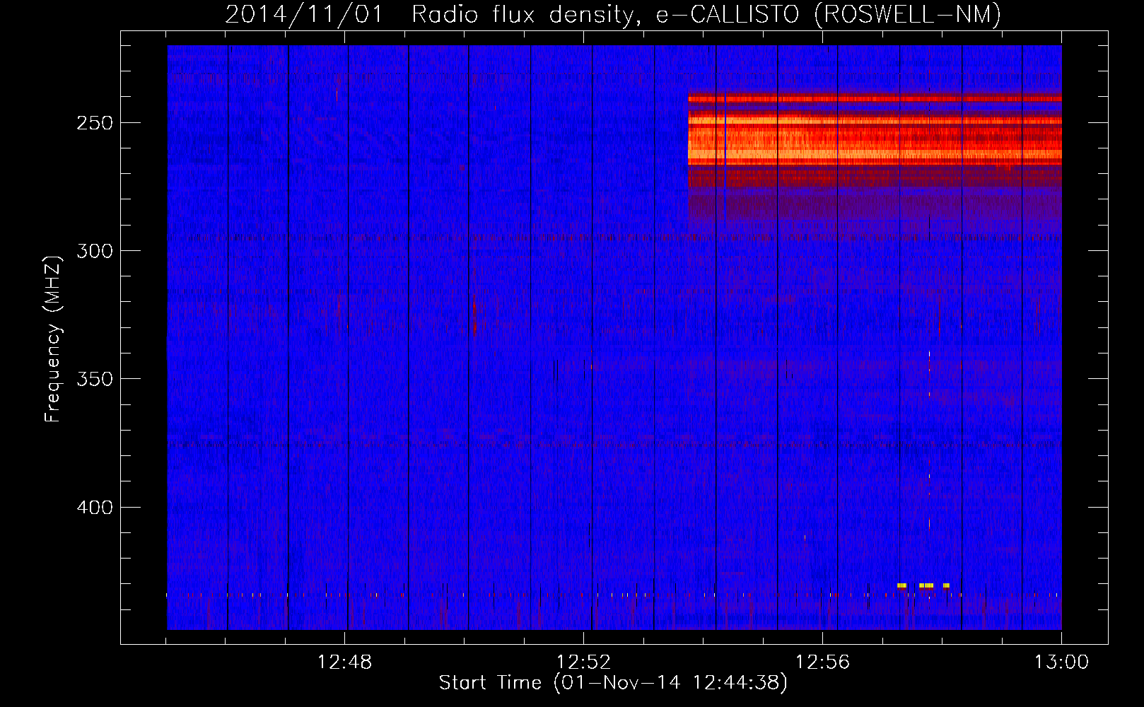
Task: Click the 400 frequency tick label
Action: tap(95, 508)
